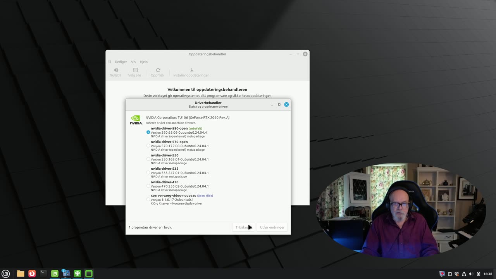
Task: Click "Versjon 535.247.01-0ubuntu0.24.04.1" text
Action: 180,173
